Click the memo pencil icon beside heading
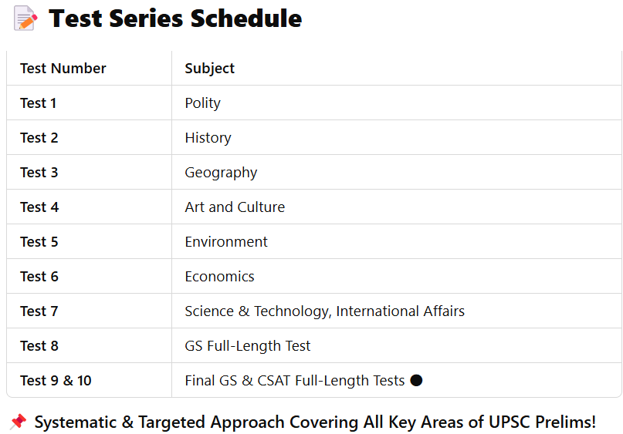The width and height of the screenshot is (623, 434). [x=25, y=19]
